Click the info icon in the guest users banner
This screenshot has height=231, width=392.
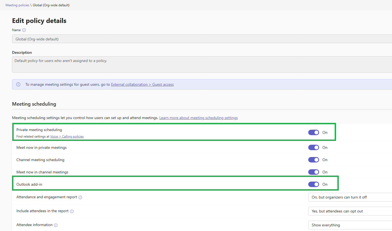[18, 84]
